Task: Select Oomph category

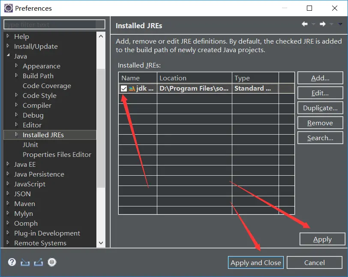Action: tap(26, 223)
